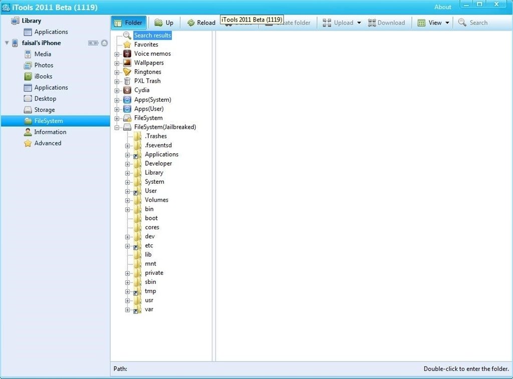The width and height of the screenshot is (513, 379).
Task: Expand the private folder node
Action: 128,273
